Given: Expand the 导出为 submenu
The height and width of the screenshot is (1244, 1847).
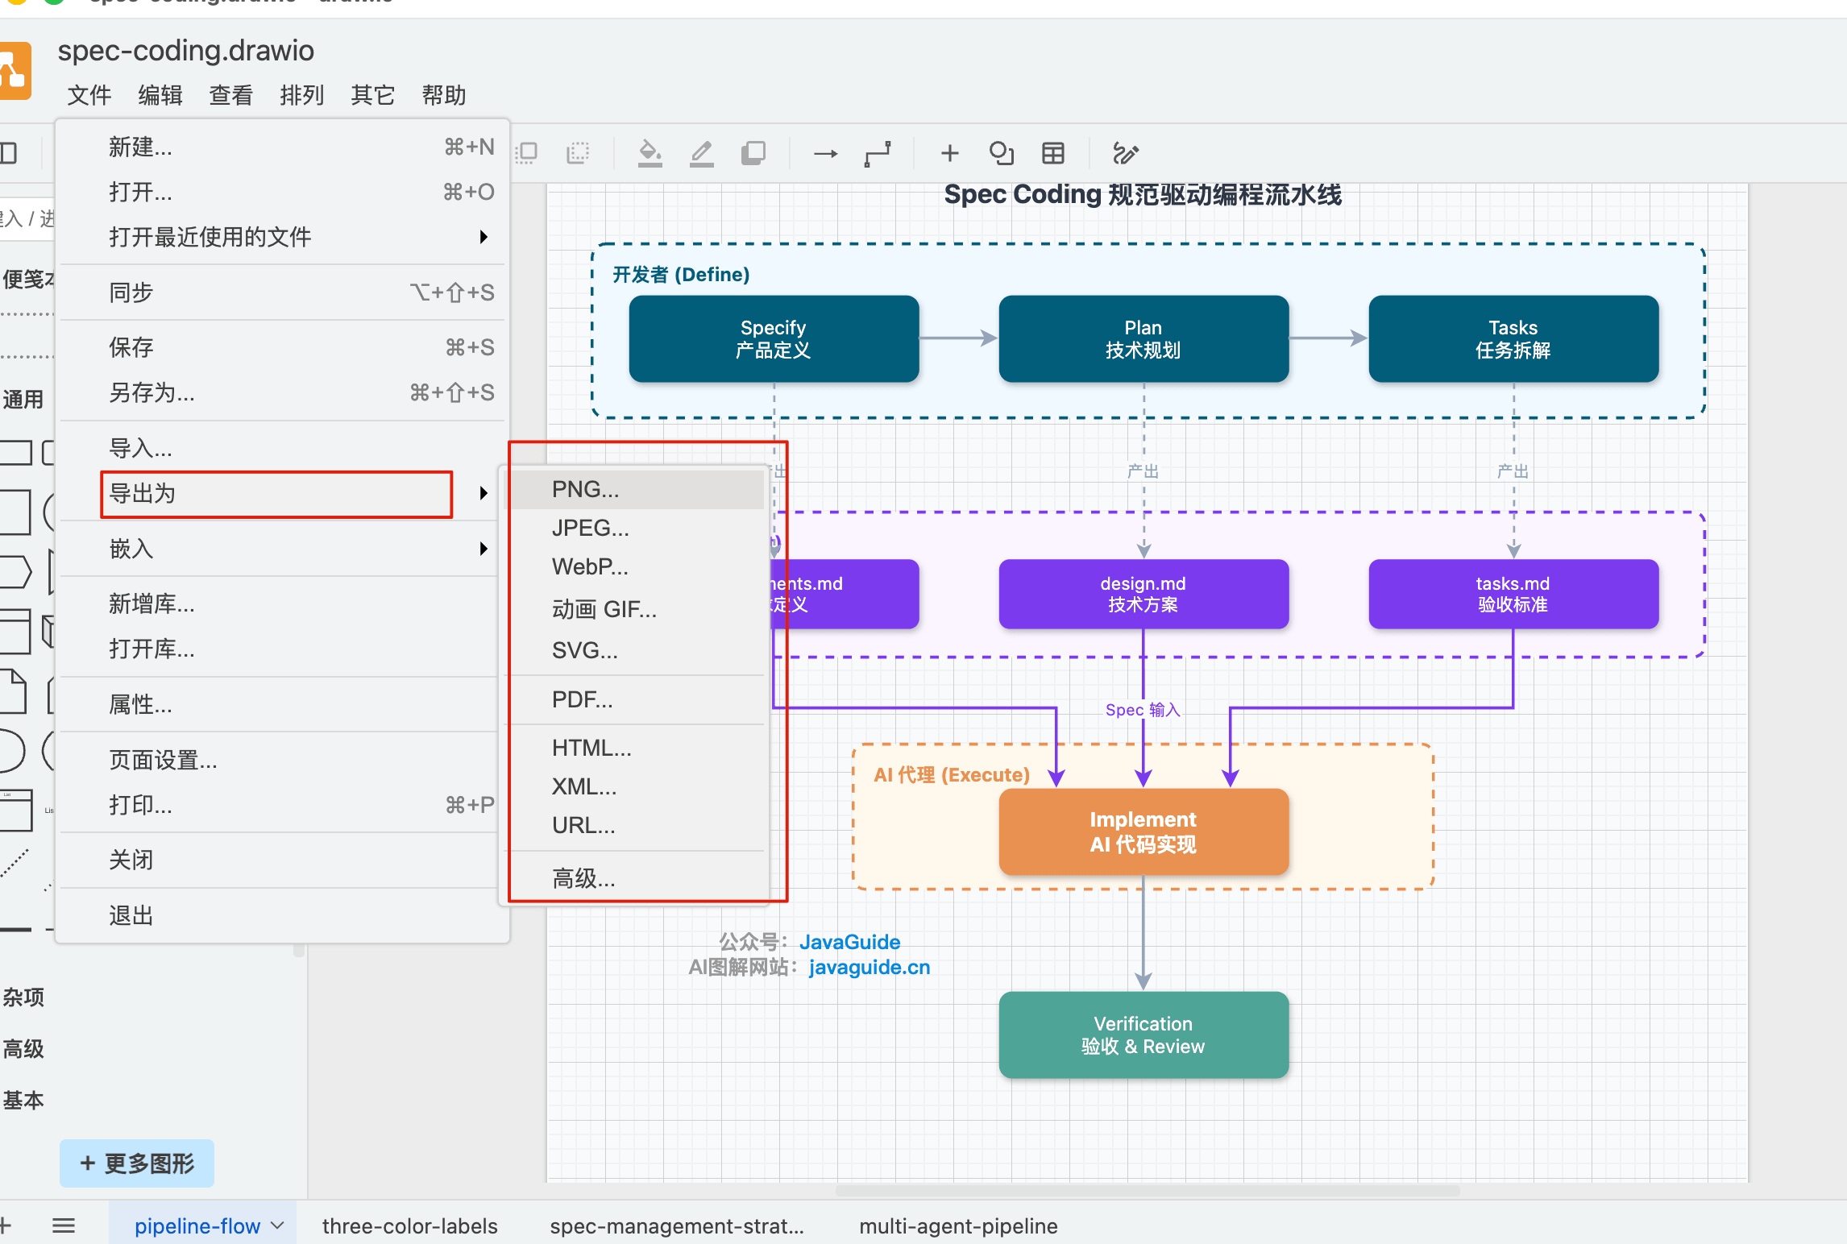Looking at the screenshot, I should tap(282, 493).
